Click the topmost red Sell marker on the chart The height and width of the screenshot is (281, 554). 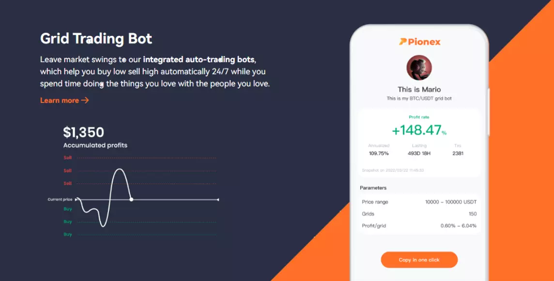tap(66, 157)
